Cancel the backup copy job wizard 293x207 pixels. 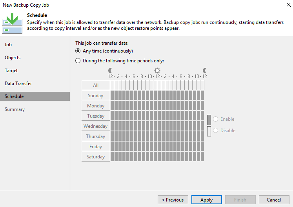274,200
